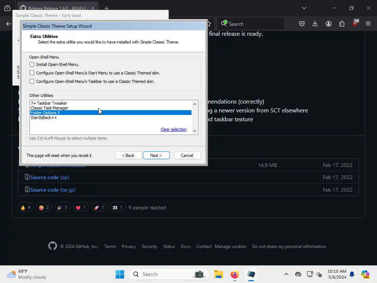Go to Next page of setup wizard
Viewport: 377px width, 283px height.
pos(156,156)
